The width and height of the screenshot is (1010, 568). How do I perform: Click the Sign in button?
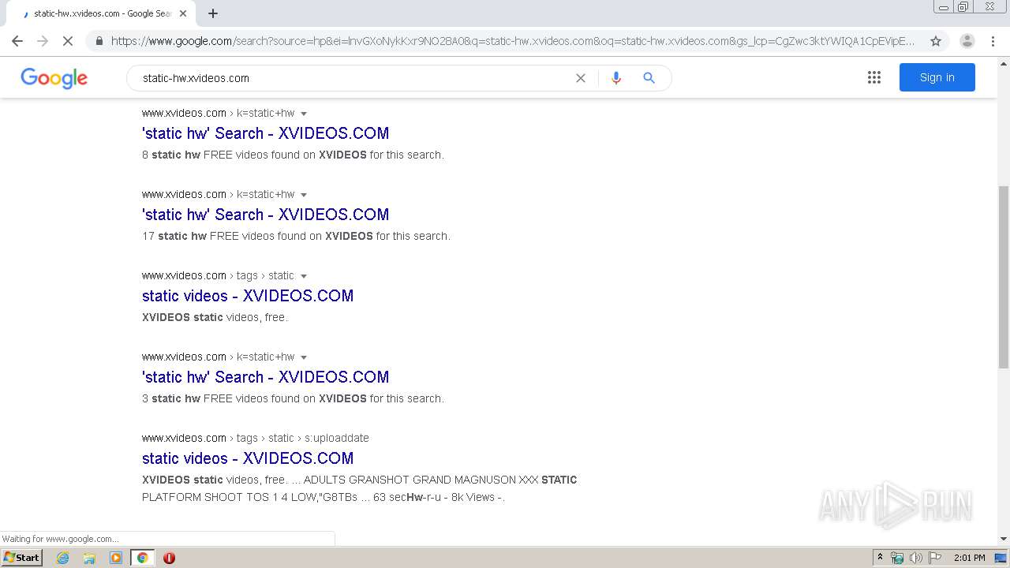[x=937, y=77]
